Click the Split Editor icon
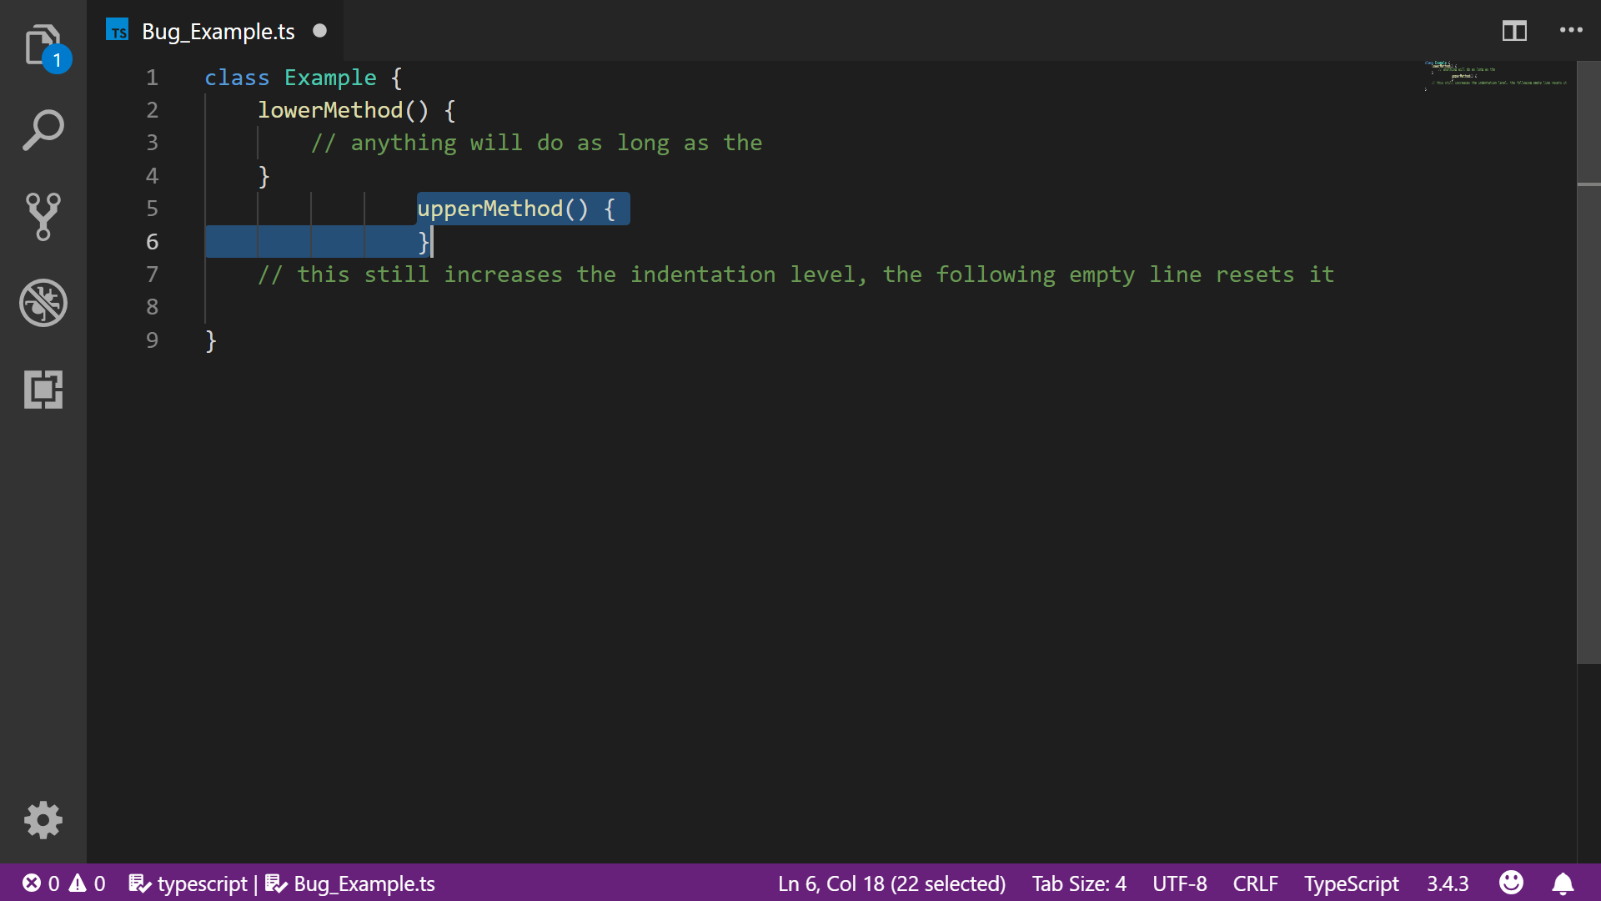This screenshot has width=1601, height=901. pos(1514,31)
